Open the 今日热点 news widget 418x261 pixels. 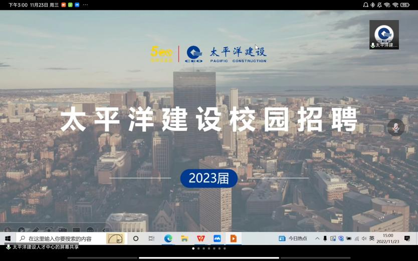pos(293,239)
